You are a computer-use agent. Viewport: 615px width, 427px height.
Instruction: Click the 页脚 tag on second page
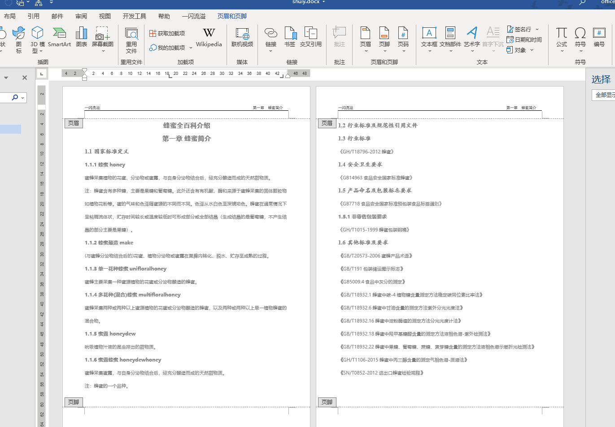coord(327,402)
